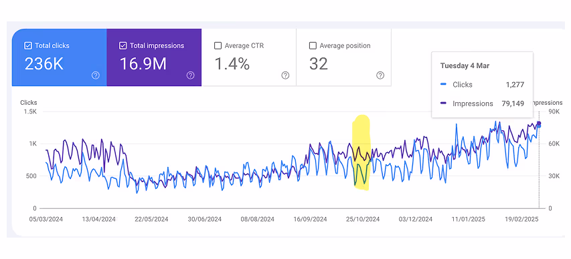Image resolution: width=571 pixels, height=259 pixels.
Task: Open help icon on Average position card
Action: point(380,75)
